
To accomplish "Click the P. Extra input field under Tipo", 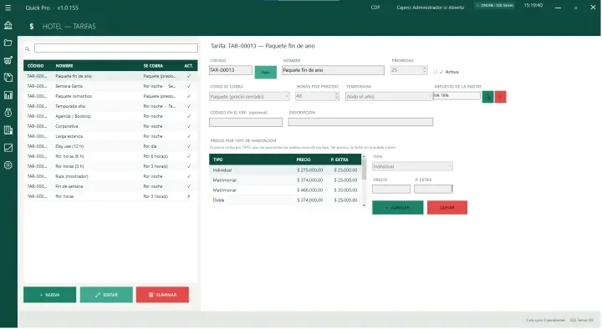I will (x=433, y=189).
